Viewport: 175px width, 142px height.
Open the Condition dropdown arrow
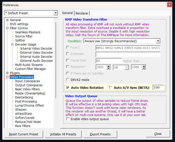(x=158, y=41)
